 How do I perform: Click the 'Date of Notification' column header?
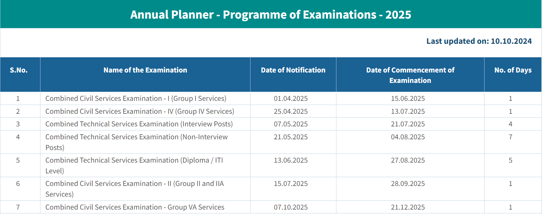(293, 70)
